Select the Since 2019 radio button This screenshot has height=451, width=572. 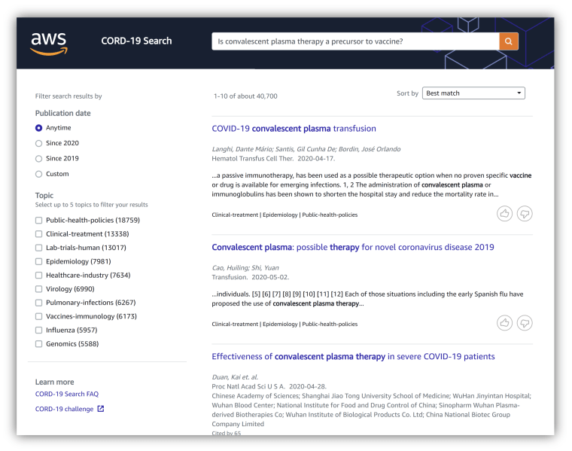(x=38, y=158)
